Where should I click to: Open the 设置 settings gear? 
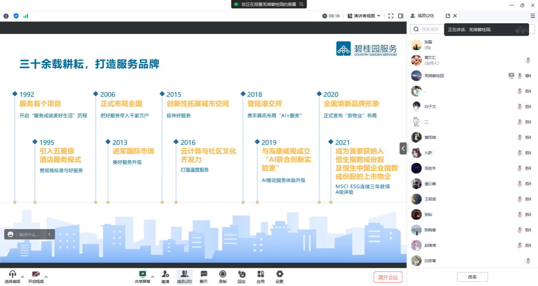coord(279,276)
